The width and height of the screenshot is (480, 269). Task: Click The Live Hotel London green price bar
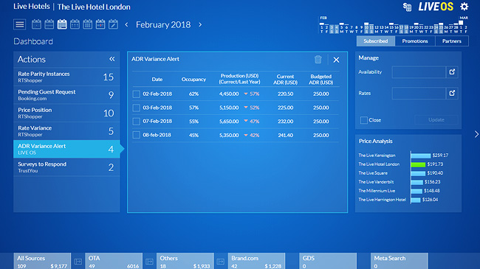[x=418, y=164]
